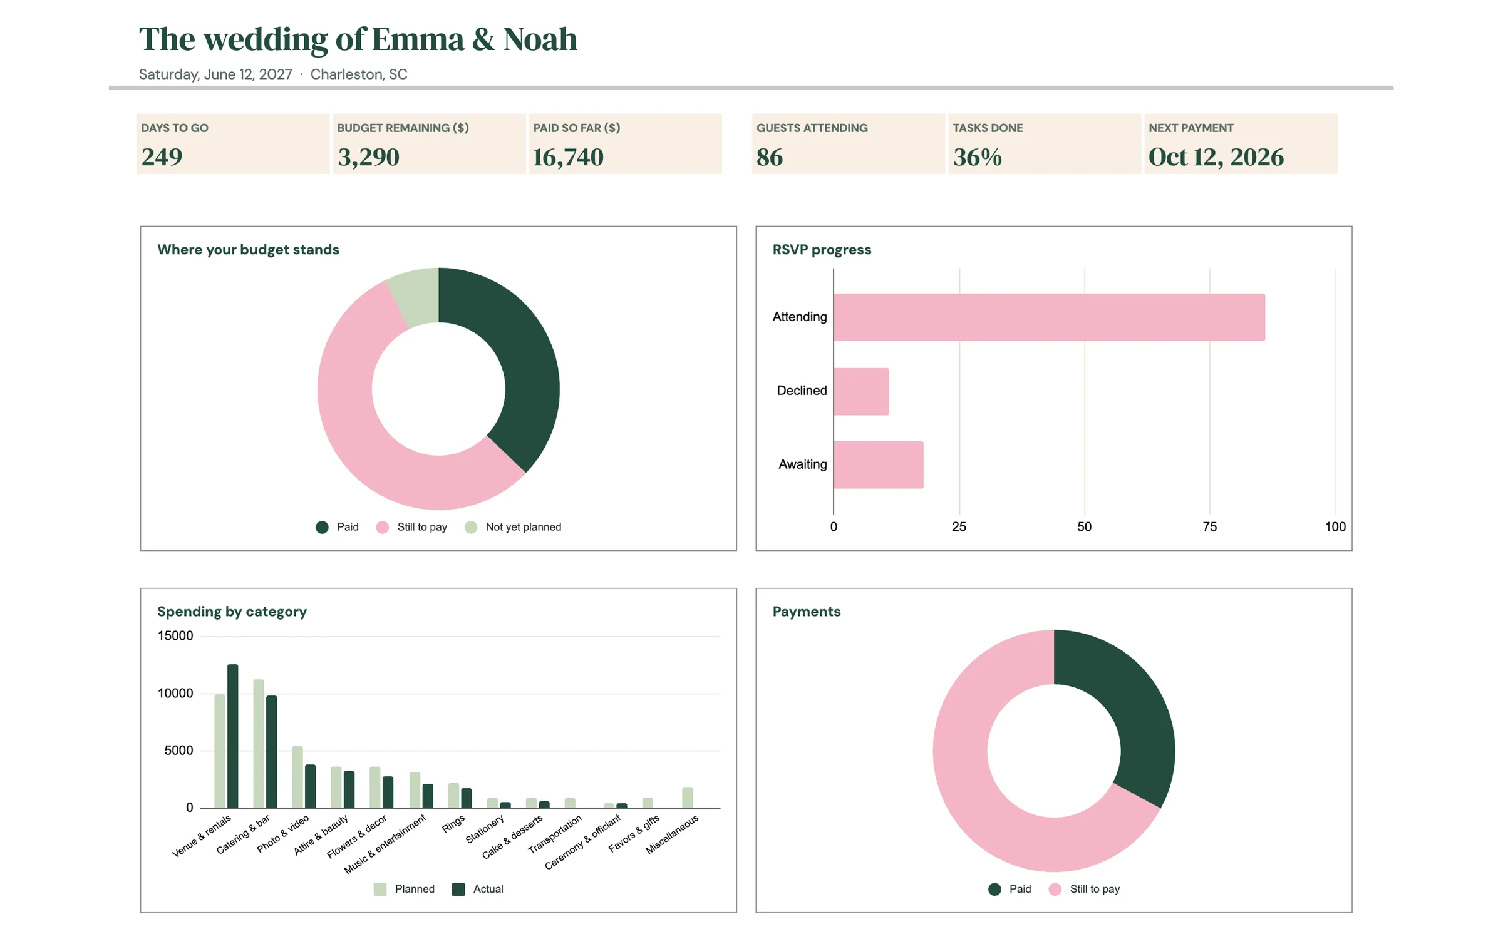Image resolution: width=1503 pixels, height=939 pixels.
Task: Click the date Saturday, June 12, 2027
Action: point(215,74)
